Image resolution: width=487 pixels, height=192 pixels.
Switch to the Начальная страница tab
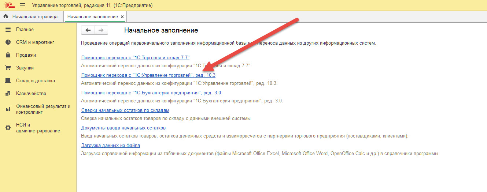[32, 16]
